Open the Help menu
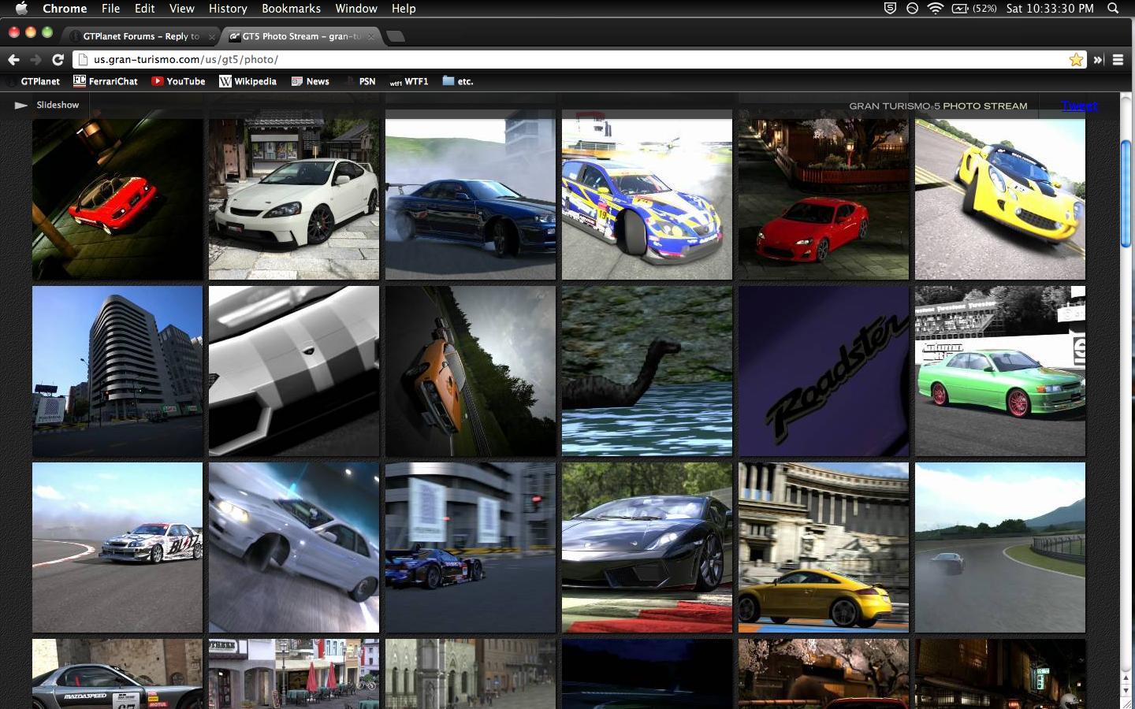The width and height of the screenshot is (1135, 709). tap(404, 9)
